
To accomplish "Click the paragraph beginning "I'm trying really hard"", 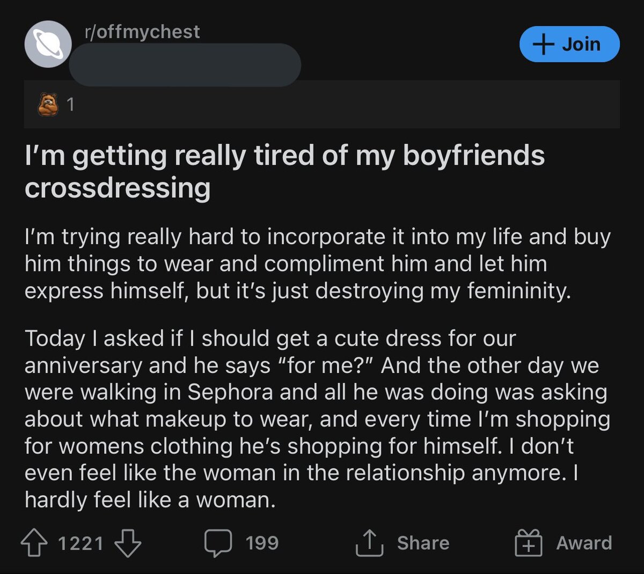I will tap(317, 263).
